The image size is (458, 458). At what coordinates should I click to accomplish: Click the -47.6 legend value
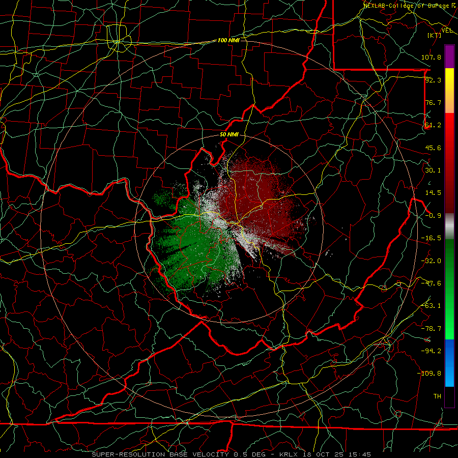tap(431, 283)
